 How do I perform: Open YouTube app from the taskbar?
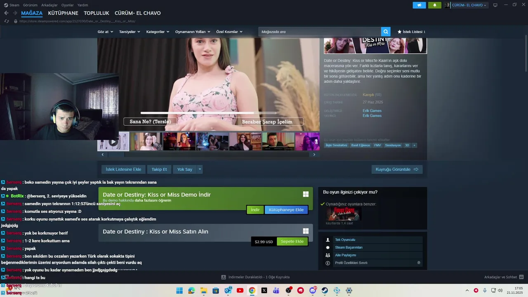pyautogui.click(x=240, y=290)
